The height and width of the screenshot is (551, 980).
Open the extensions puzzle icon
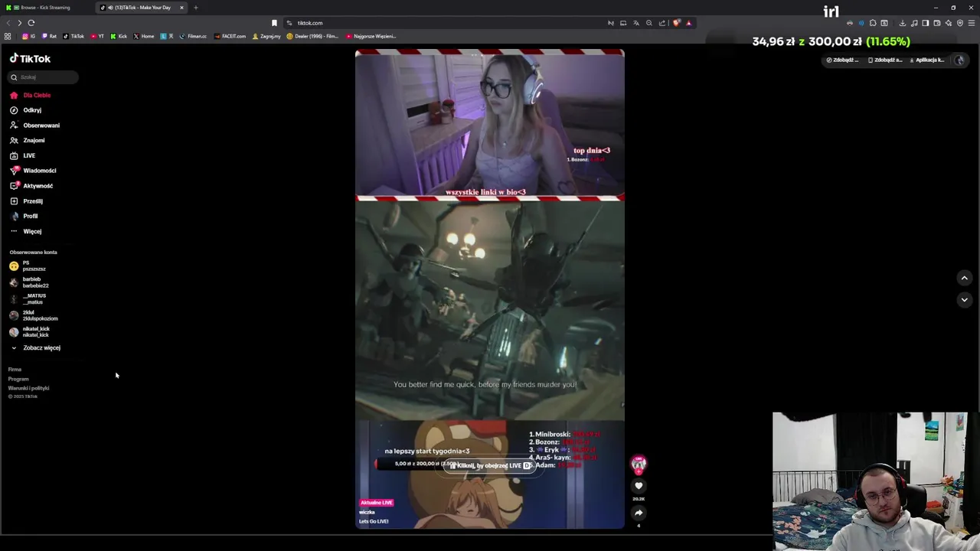click(x=873, y=23)
